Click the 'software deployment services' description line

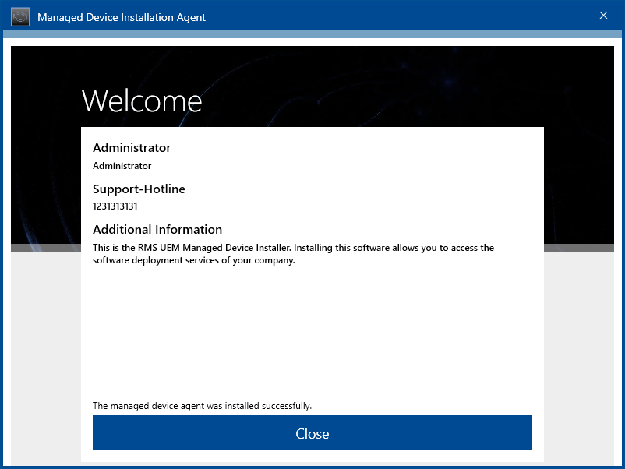pyautogui.click(x=193, y=261)
